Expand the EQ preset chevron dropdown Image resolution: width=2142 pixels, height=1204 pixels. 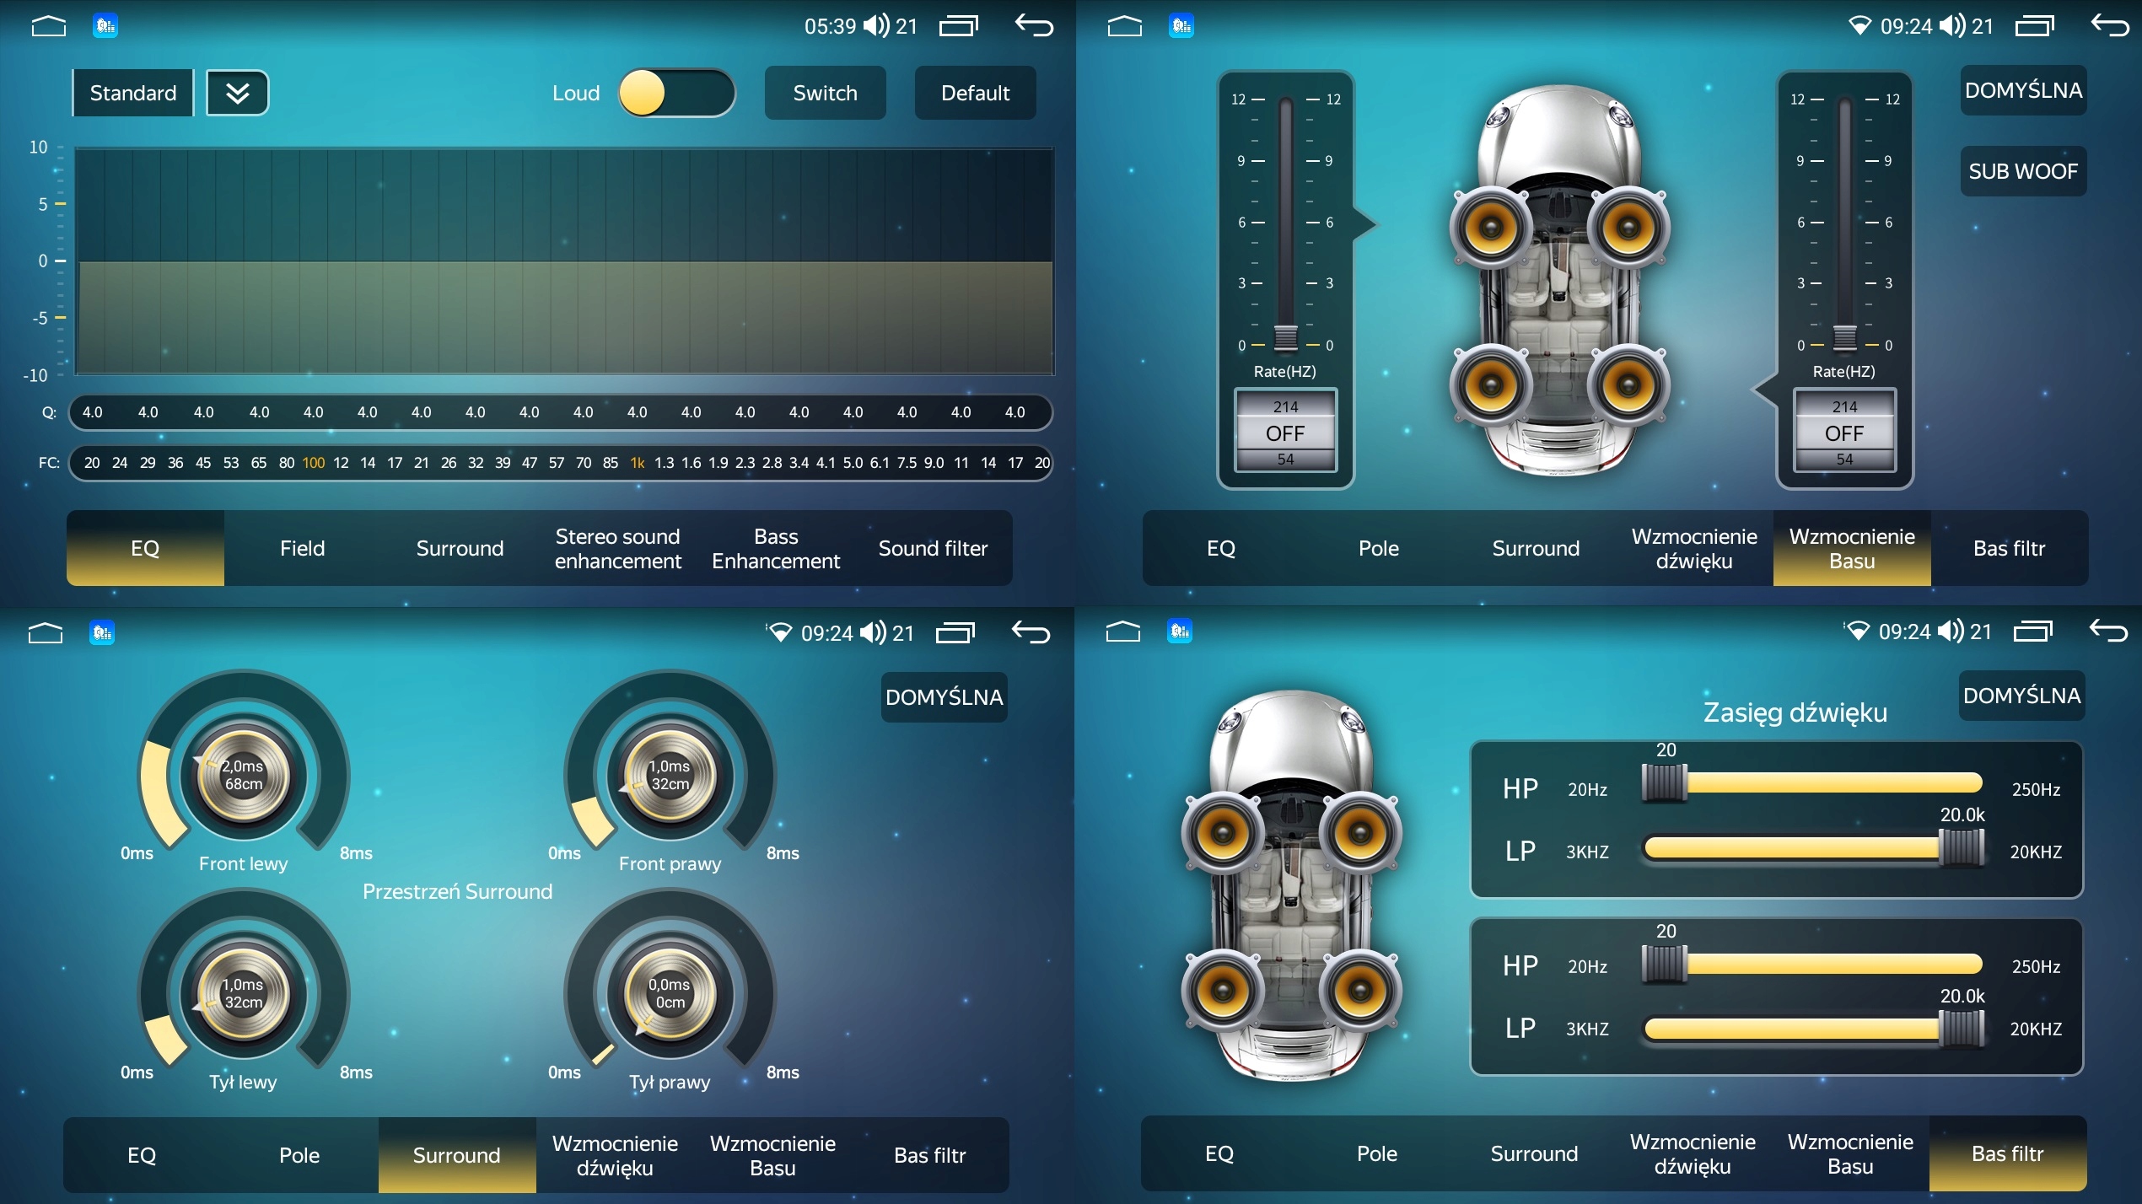coord(238,93)
